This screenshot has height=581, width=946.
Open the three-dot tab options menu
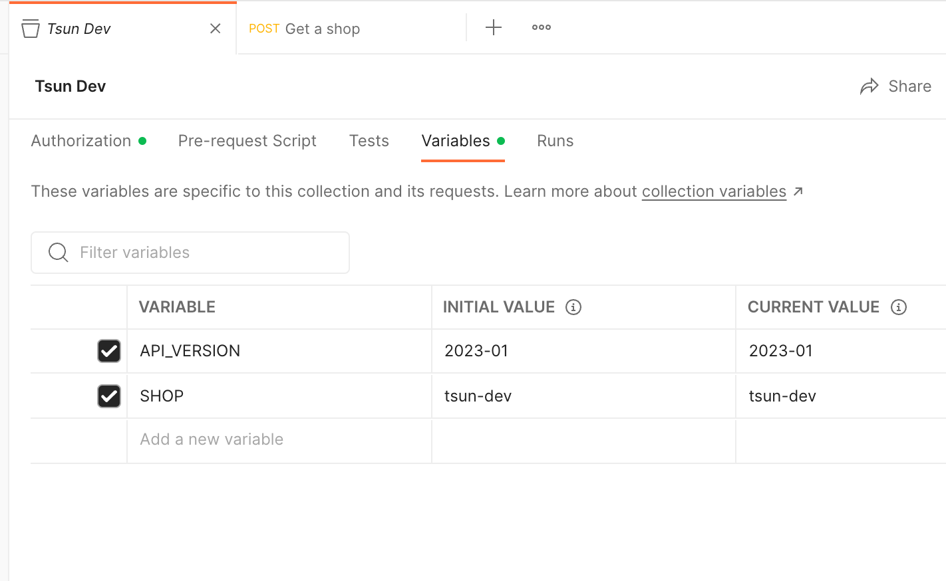pyautogui.click(x=542, y=27)
